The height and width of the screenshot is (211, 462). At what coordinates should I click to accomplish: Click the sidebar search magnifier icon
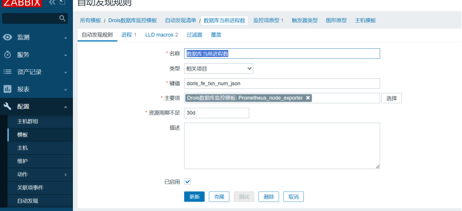tap(62, 18)
